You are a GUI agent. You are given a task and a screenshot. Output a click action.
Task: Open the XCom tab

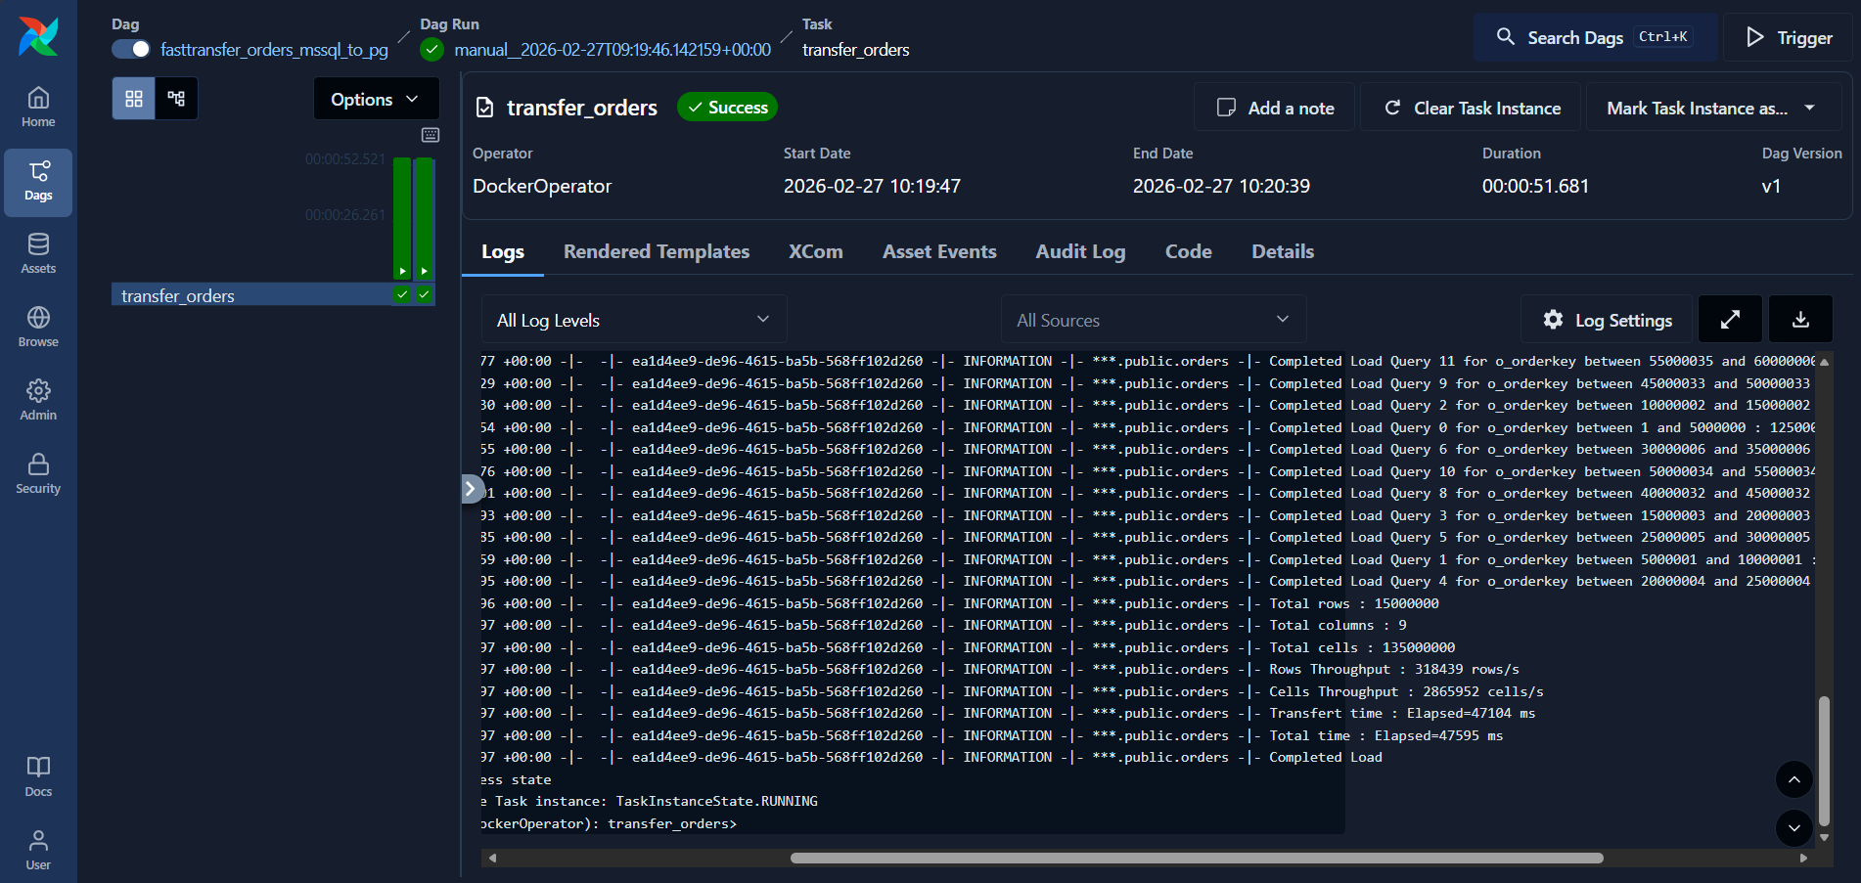[x=815, y=251]
